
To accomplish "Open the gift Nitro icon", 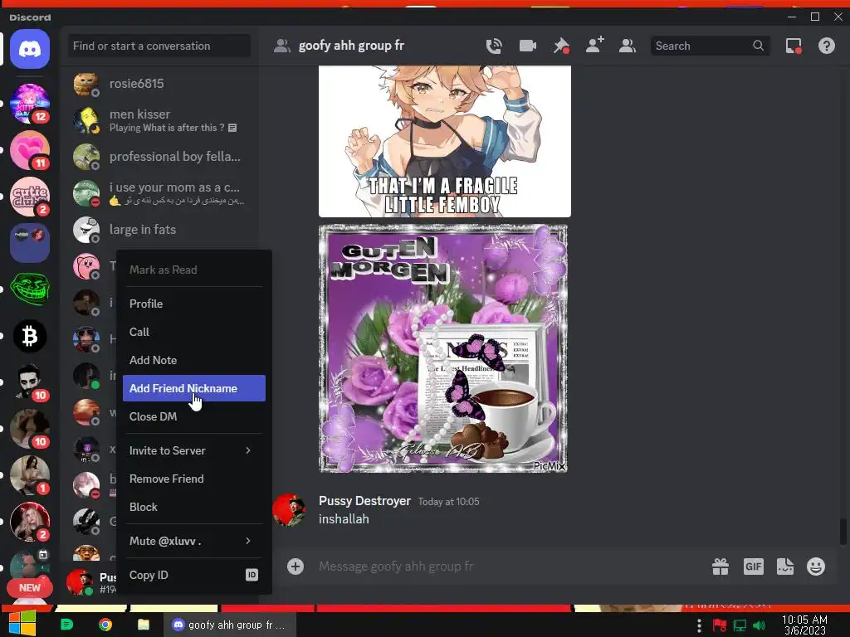I will click(x=721, y=566).
